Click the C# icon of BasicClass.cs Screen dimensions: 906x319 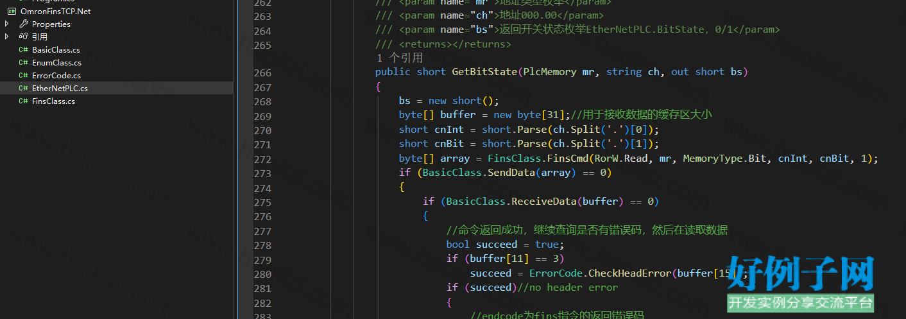tap(23, 49)
